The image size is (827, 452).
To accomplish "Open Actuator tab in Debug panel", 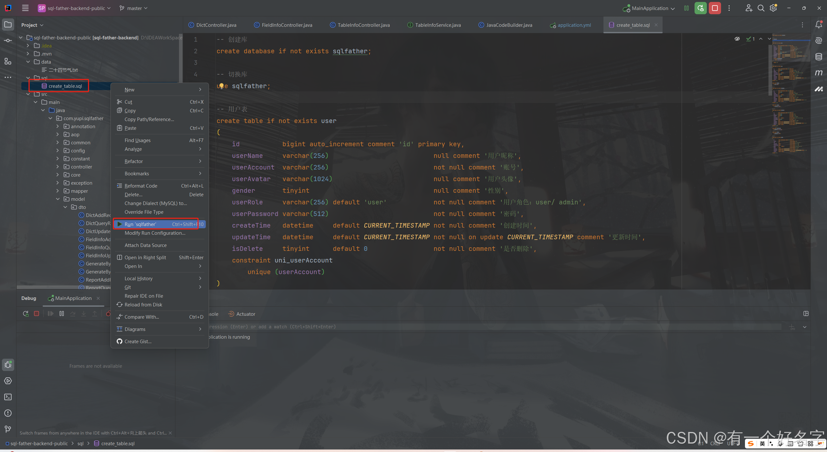I will pyautogui.click(x=242, y=314).
